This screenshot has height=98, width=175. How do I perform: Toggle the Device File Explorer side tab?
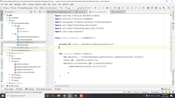pyautogui.click(x=173, y=78)
